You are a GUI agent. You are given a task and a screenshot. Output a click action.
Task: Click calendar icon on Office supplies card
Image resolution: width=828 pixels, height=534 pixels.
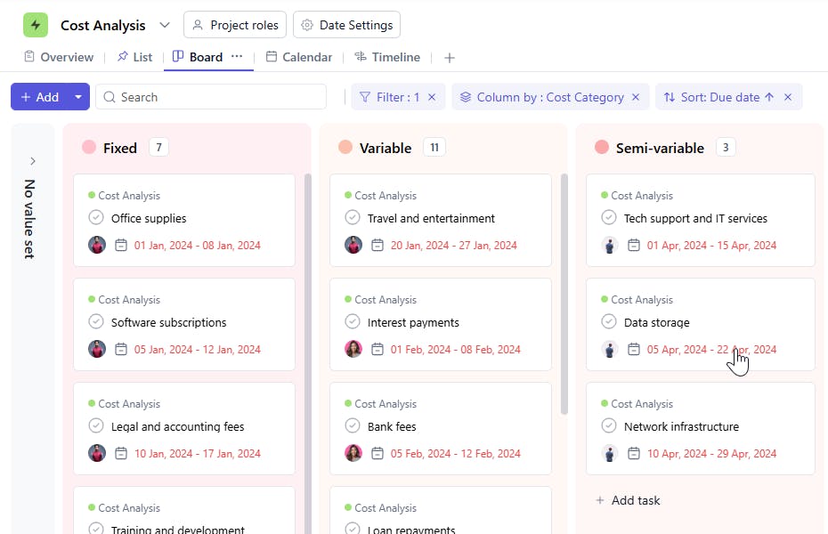pos(121,245)
